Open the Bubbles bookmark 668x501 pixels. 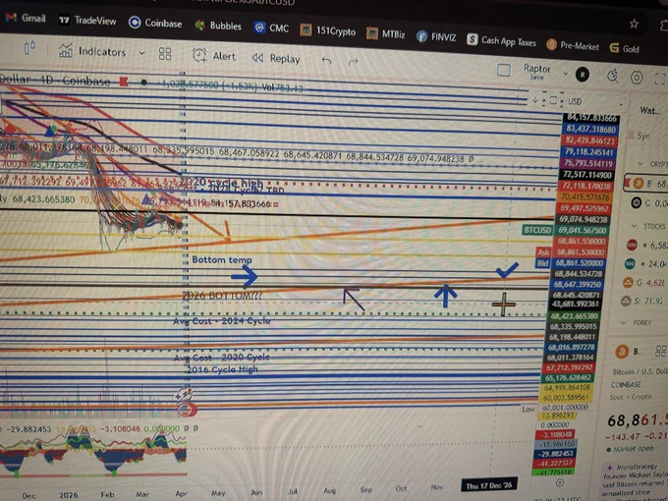click(218, 26)
